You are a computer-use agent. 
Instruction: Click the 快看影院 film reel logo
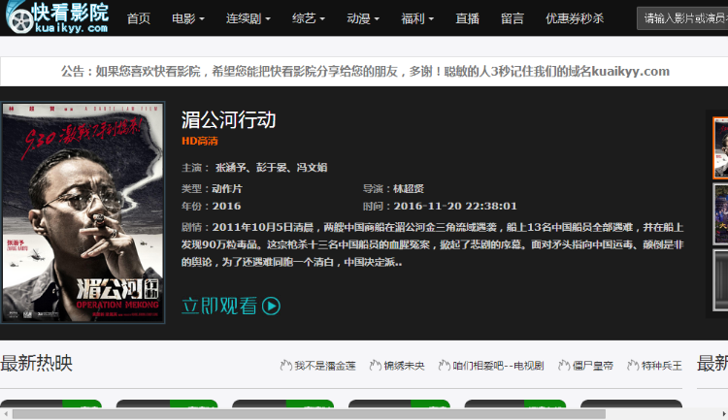point(56,17)
